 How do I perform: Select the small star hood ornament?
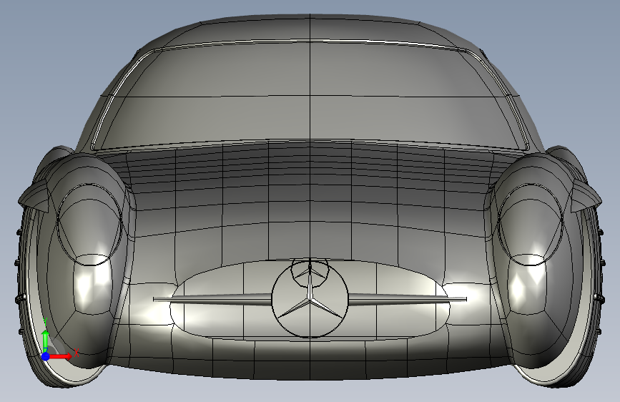[x=310, y=273]
